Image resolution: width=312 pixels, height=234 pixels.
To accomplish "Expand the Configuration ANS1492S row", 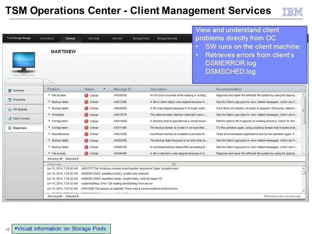I will click(x=49, y=121).
